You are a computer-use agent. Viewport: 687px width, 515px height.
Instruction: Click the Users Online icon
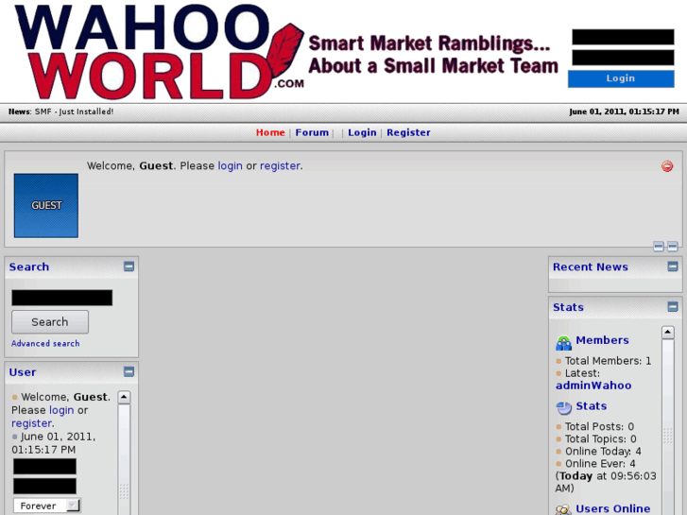563,509
